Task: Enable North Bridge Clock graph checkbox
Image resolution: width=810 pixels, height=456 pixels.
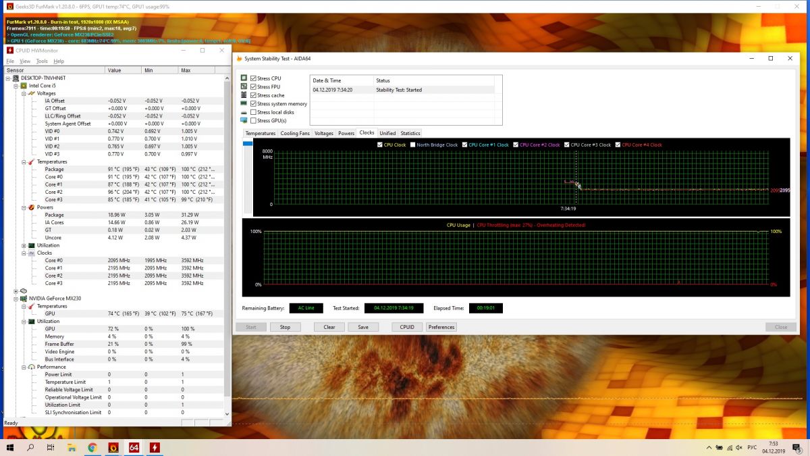Action: [x=412, y=145]
